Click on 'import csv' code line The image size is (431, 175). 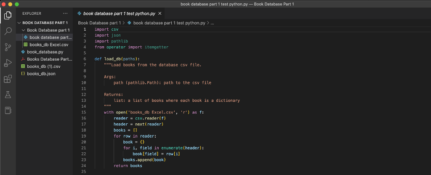106,29
